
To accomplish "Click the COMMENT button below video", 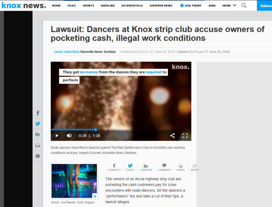I will (x=164, y=167).
